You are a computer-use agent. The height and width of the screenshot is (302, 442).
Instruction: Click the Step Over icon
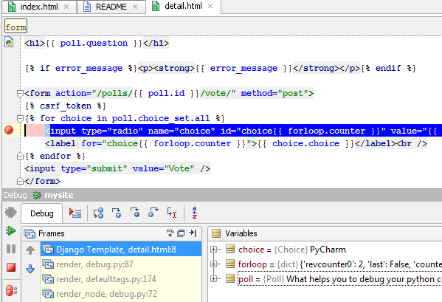coord(98,213)
